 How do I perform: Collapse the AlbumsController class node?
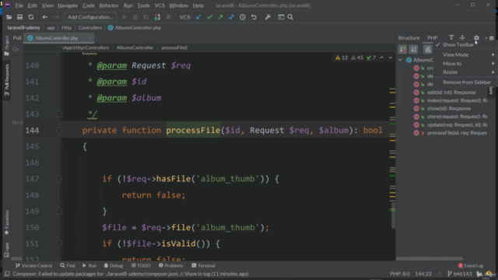tap(400, 60)
